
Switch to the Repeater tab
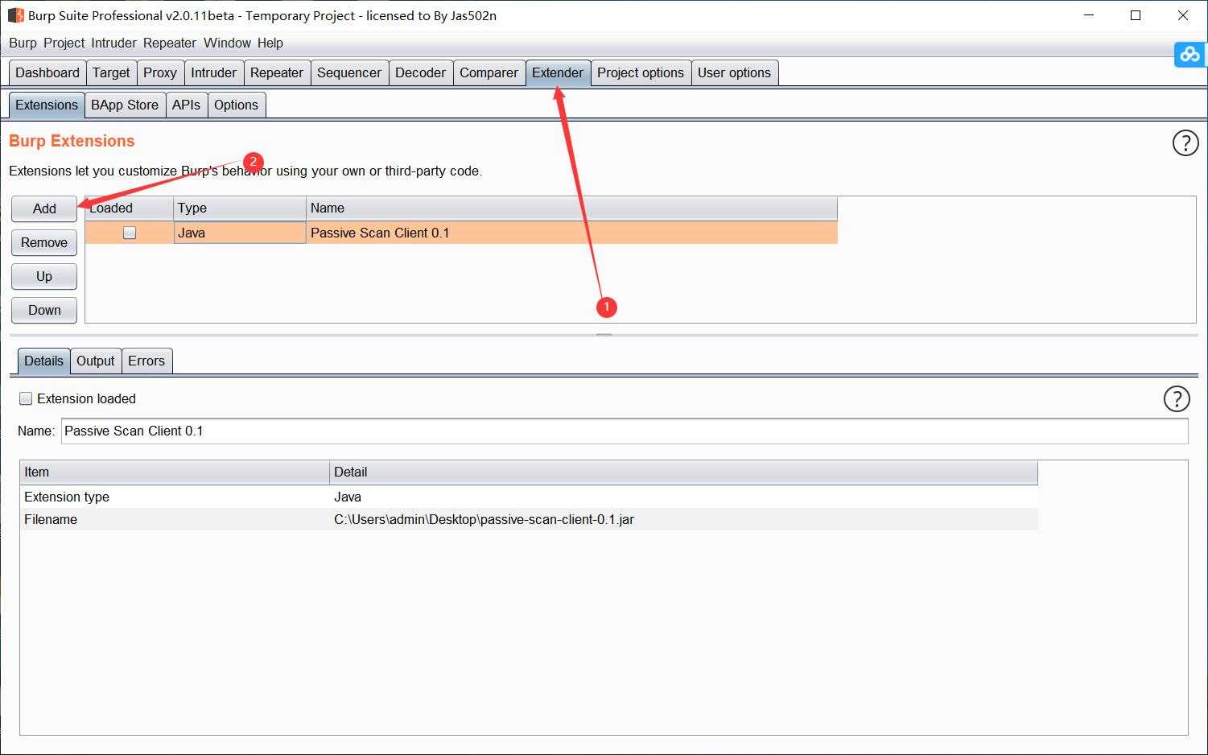pos(277,72)
